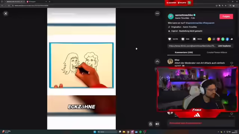Save video with the bookmark icon
The height and width of the screenshot is (134, 239).
coord(194,39)
